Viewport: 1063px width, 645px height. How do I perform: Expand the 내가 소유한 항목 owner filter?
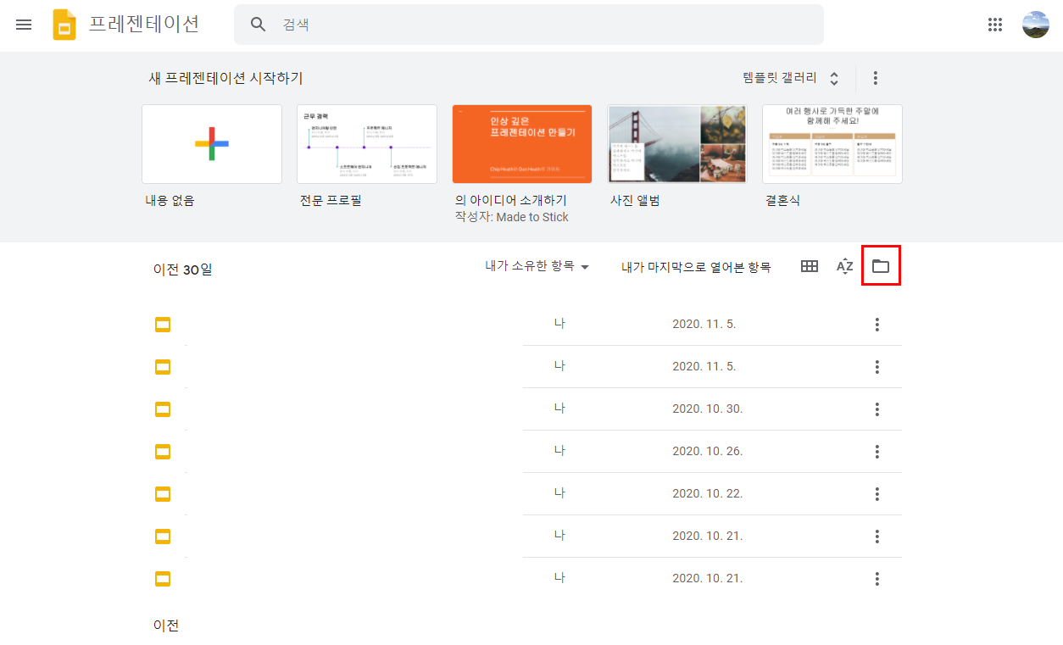tap(537, 266)
